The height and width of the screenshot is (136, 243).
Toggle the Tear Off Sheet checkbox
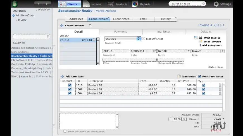pos(144,39)
